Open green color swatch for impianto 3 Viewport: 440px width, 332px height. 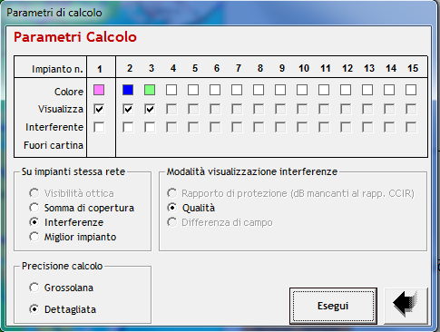[150, 90]
